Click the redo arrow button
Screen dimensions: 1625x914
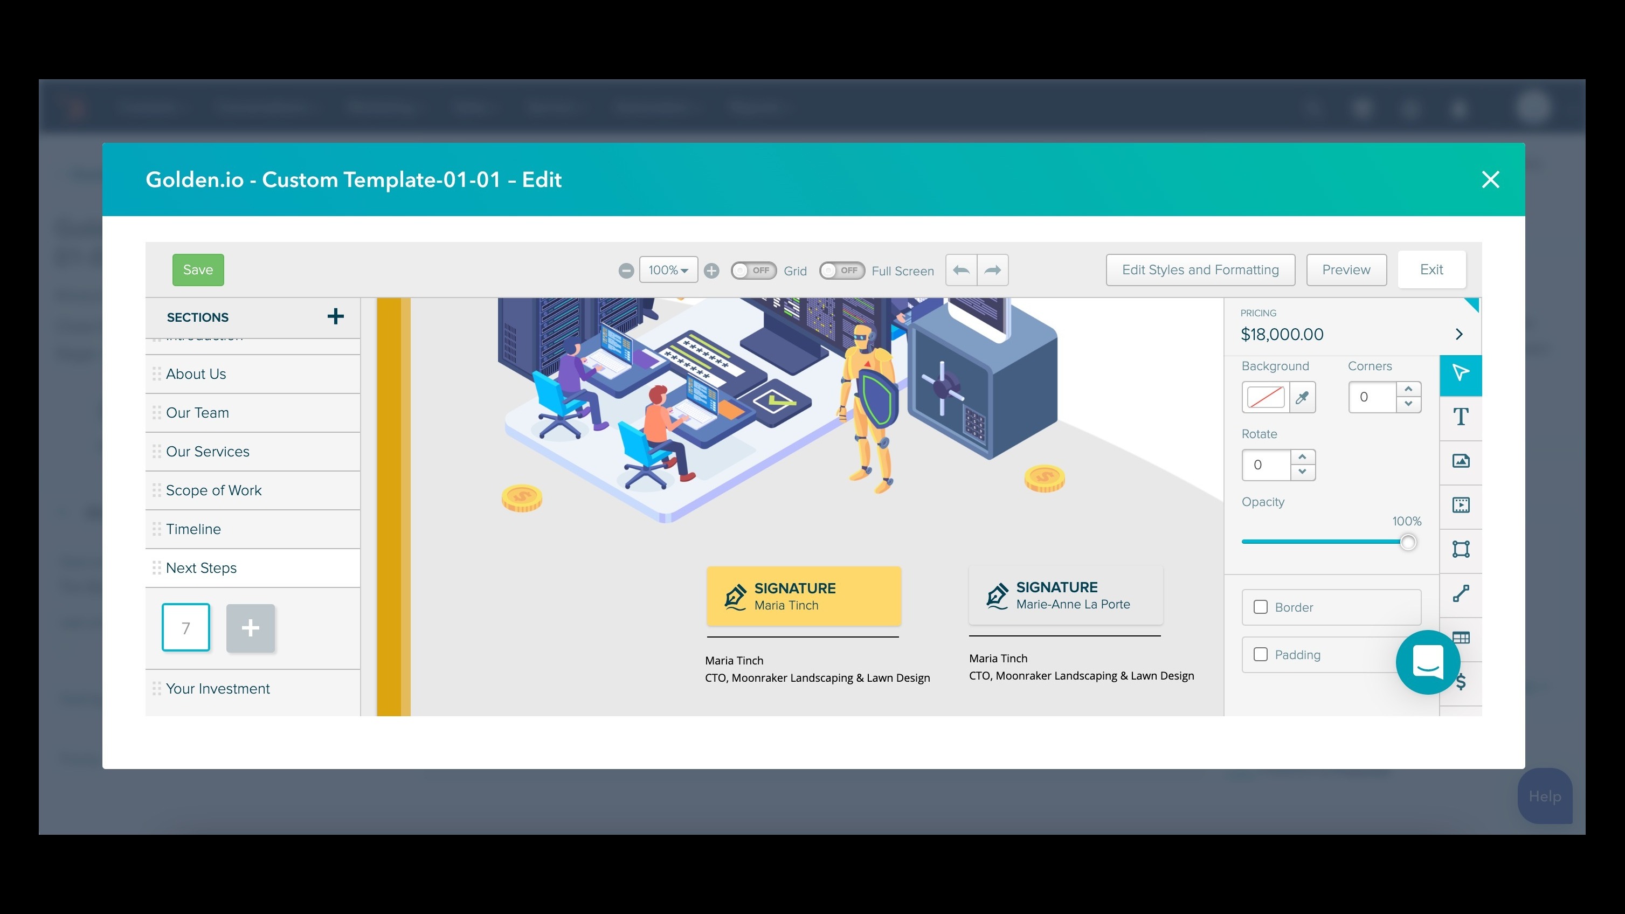pyautogui.click(x=992, y=270)
